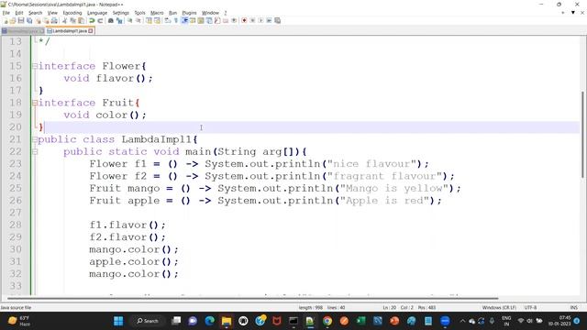Screen dimensions: 587x330
Task: Click 'Windows (CR LF)' in status bar
Action: [x=499, y=308]
